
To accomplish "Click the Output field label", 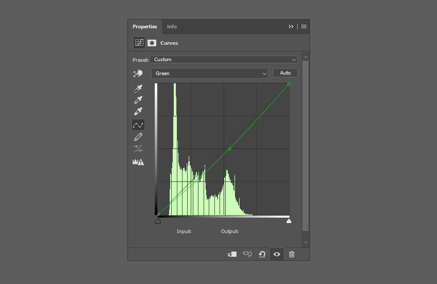I will [230, 232].
